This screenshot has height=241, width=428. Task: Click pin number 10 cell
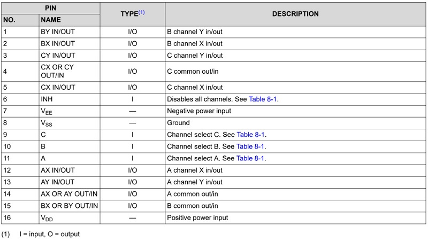pos(20,146)
